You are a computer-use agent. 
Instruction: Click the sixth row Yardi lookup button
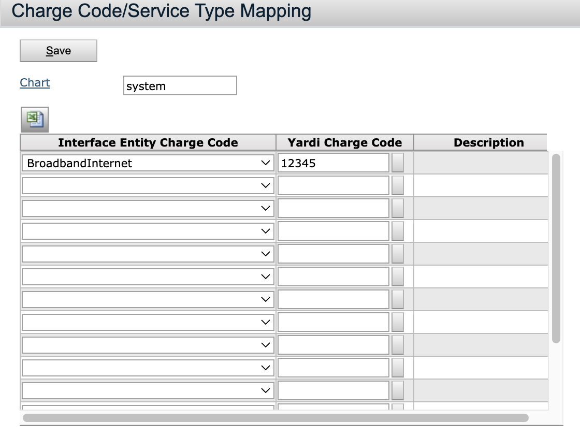[x=397, y=277]
